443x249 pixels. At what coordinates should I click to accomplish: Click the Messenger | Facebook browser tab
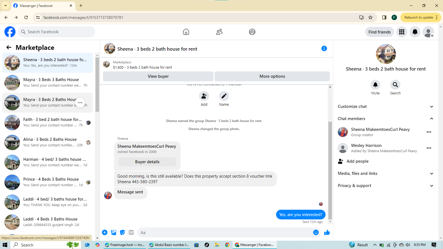[43, 6]
